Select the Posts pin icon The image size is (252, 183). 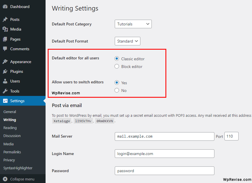coord(6,19)
